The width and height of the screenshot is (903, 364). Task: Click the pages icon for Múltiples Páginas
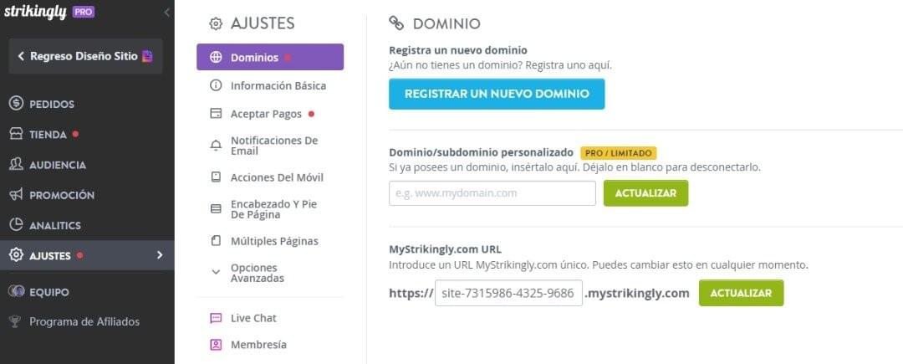point(216,241)
